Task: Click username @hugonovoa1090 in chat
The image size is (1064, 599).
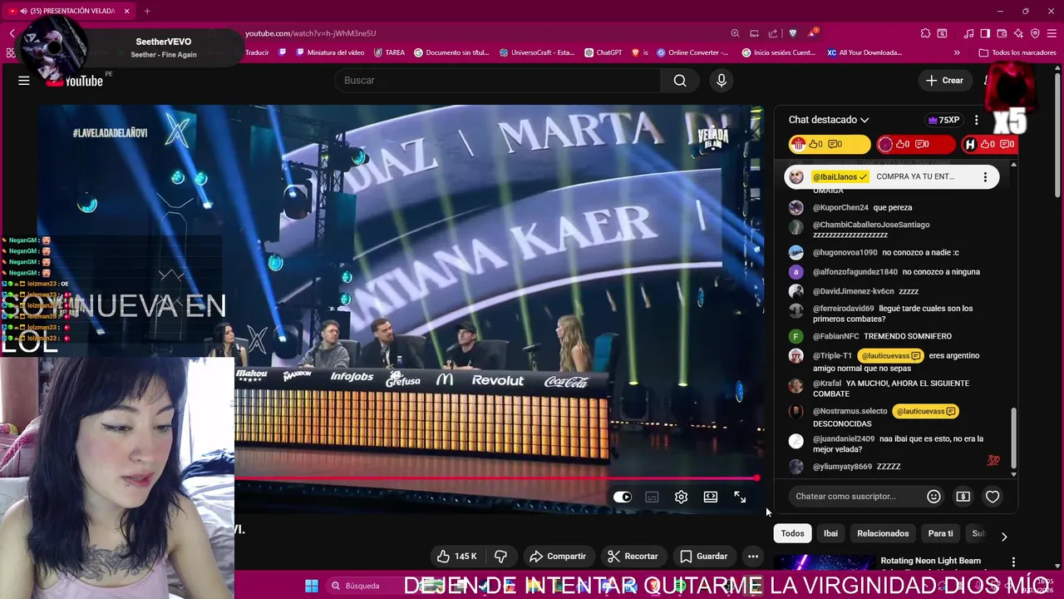Action: 845,253
